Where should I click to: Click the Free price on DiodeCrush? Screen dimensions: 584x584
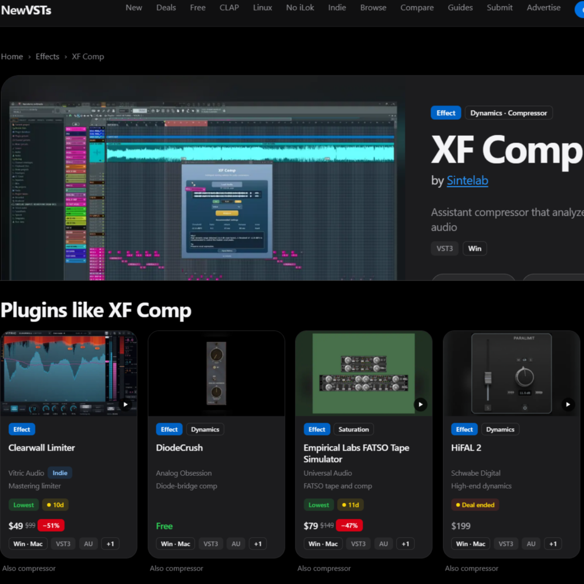pyautogui.click(x=164, y=526)
